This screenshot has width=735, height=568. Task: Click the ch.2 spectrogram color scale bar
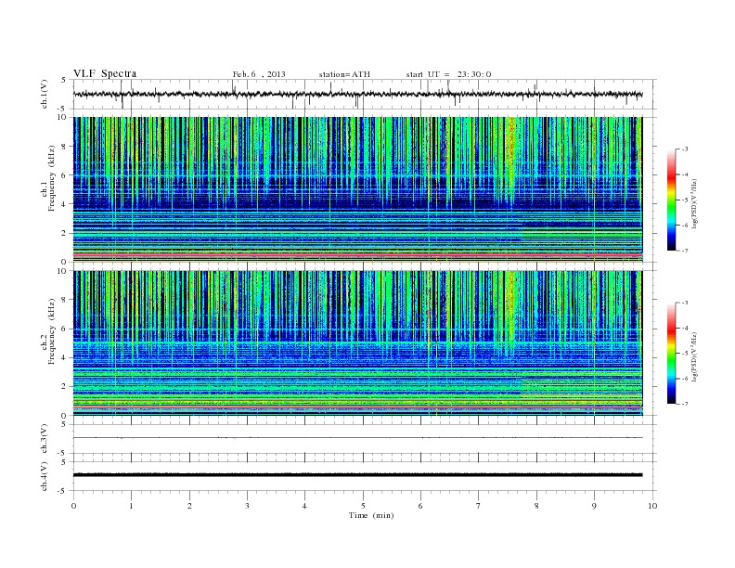[x=671, y=354]
